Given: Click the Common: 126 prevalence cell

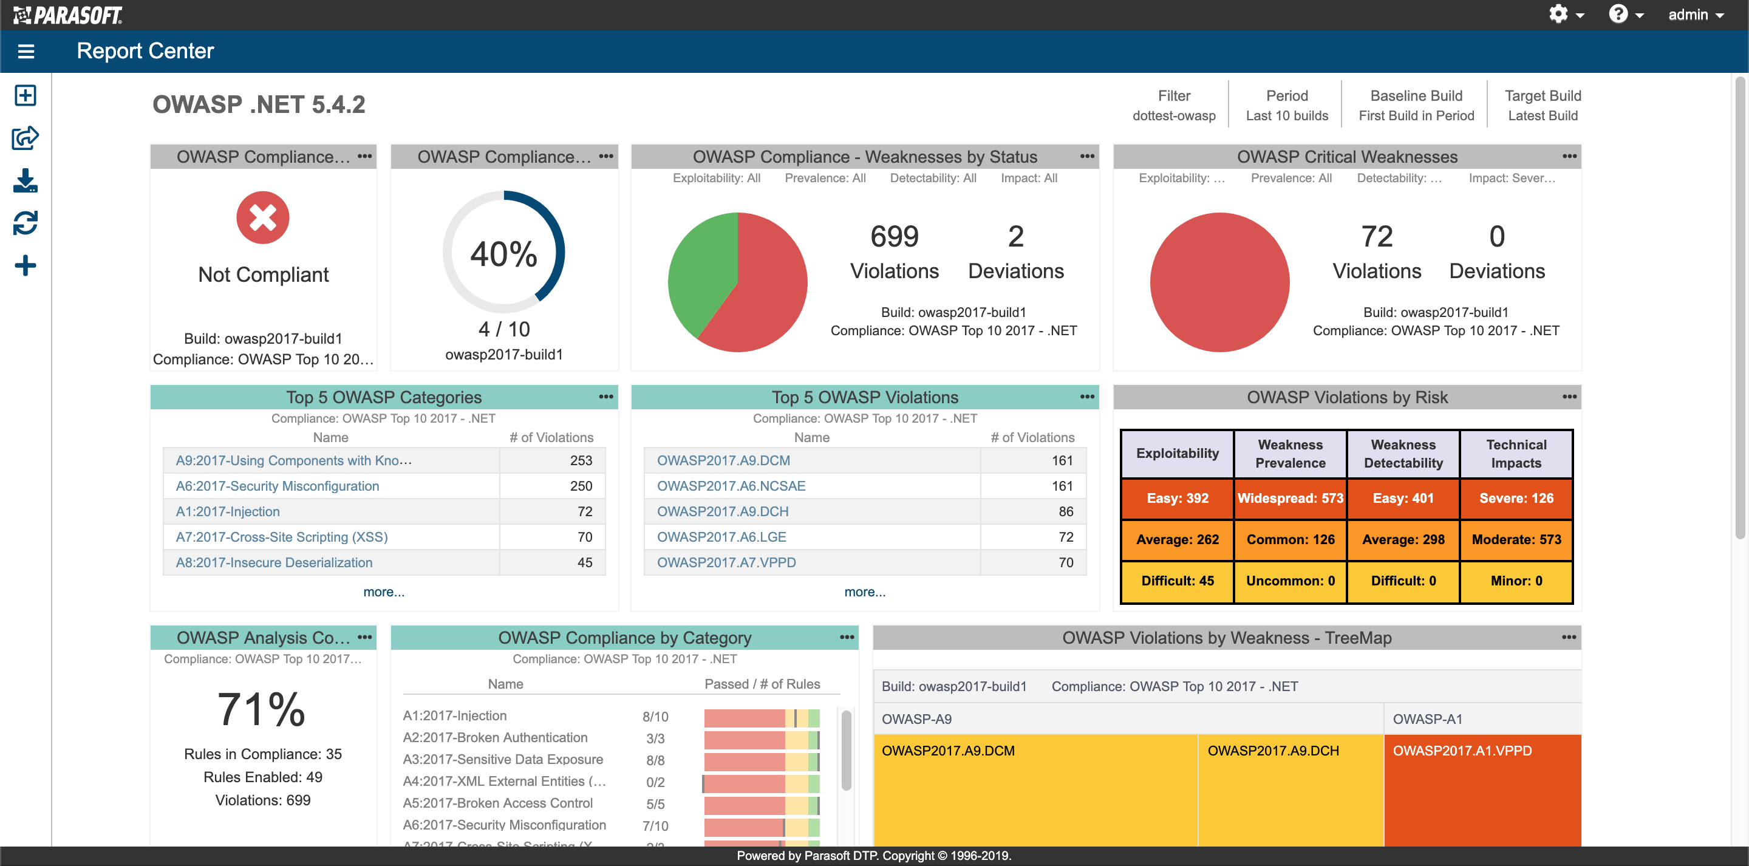Looking at the screenshot, I should pyautogui.click(x=1290, y=539).
